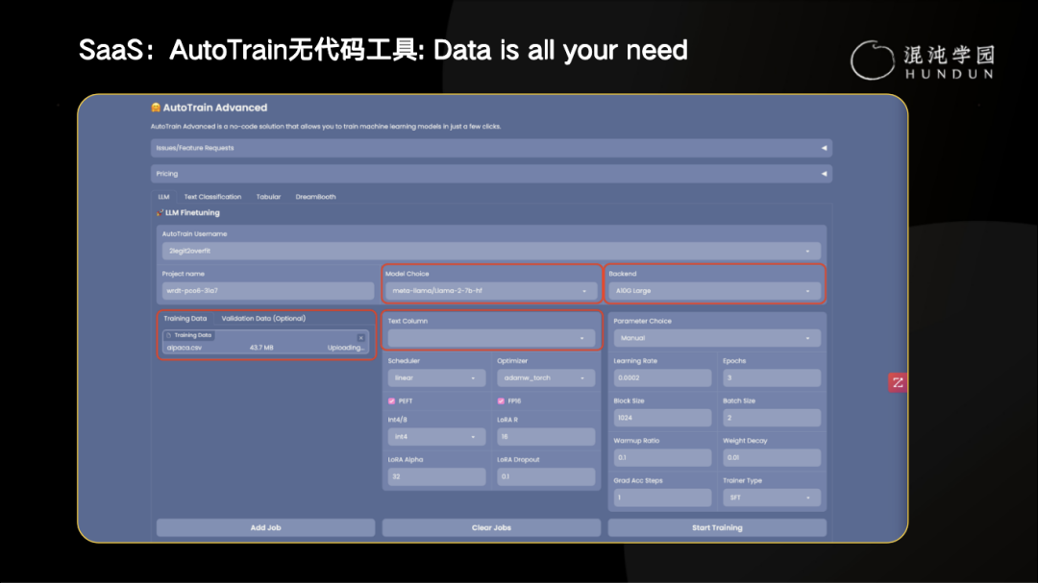This screenshot has height=583, width=1038.
Task: Open the Scheduler dropdown
Action: click(435, 377)
